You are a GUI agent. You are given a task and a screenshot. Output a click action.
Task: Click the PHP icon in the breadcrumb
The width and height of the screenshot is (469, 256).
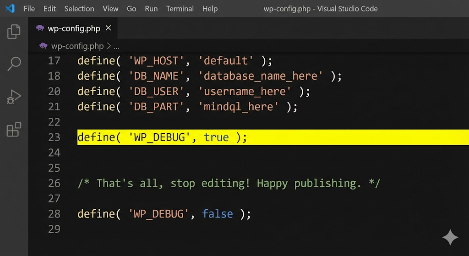[44, 46]
